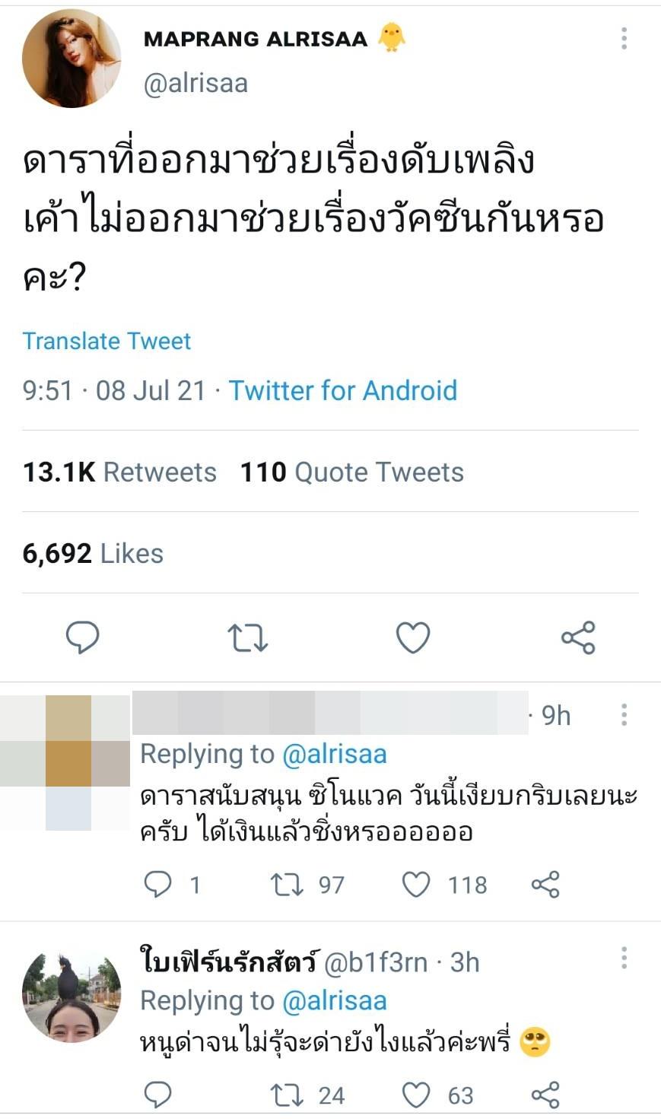Open three-dot menu on the 9h reply
Image resolution: width=661 pixels, height=1119 pixels.
pos(624,714)
